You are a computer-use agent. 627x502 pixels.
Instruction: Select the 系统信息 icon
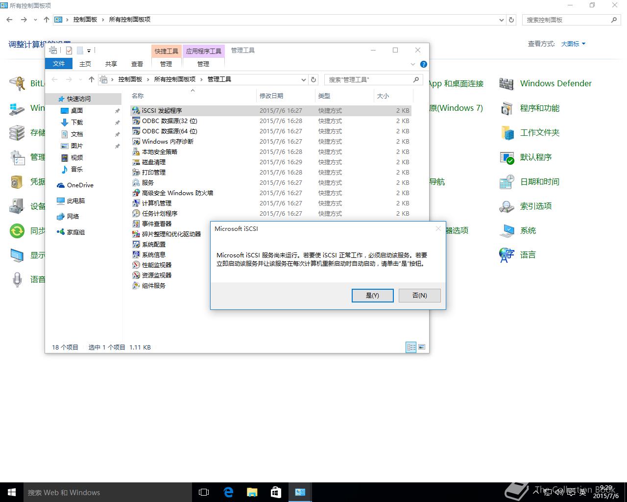coord(136,255)
